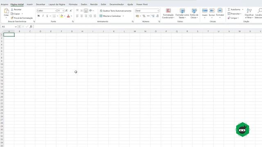This screenshot has height=147, width=262.
Task: Toggle align right
Action: (86, 16)
